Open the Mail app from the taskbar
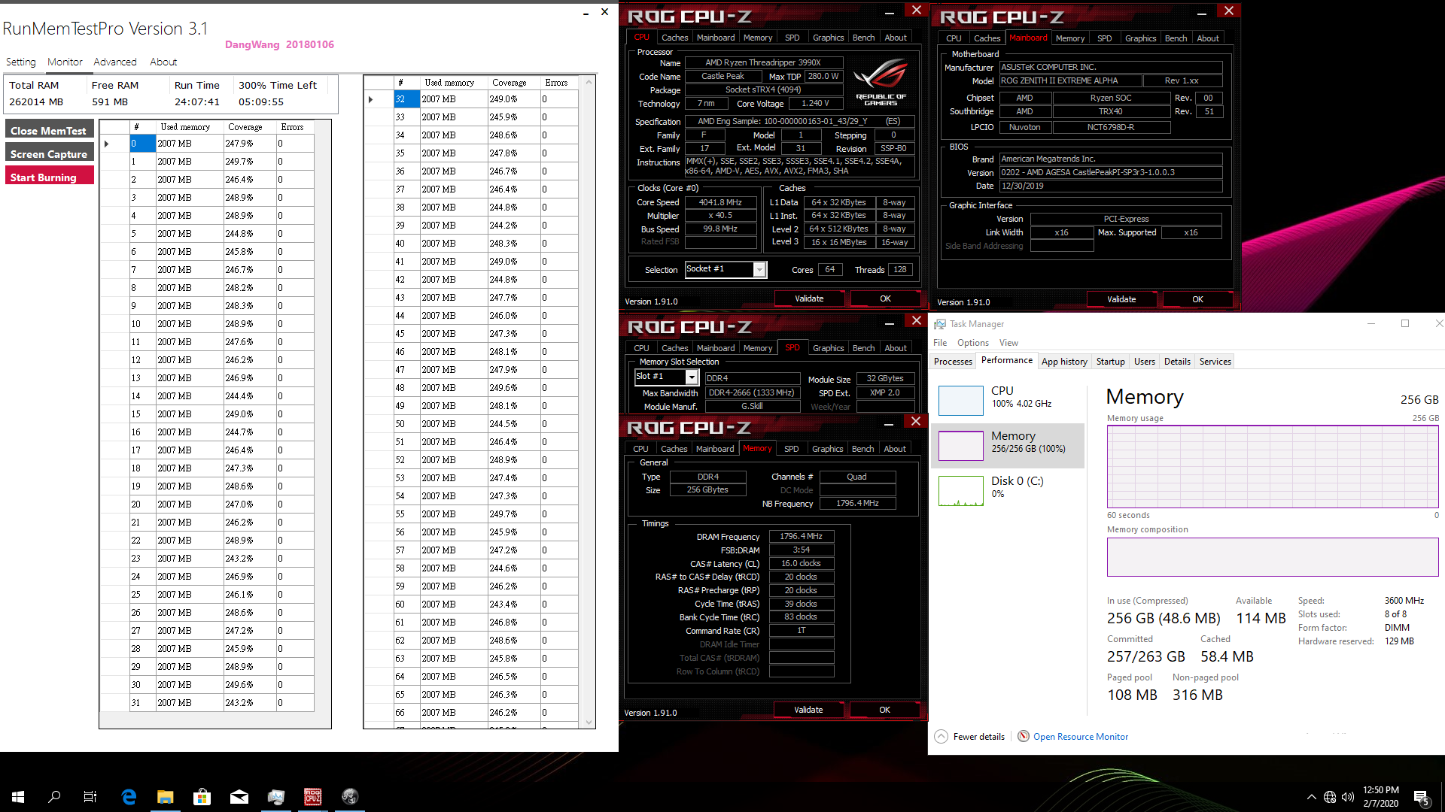The image size is (1445, 812). [239, 796]
